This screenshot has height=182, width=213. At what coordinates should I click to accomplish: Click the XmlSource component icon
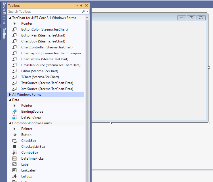pos(14,89)
